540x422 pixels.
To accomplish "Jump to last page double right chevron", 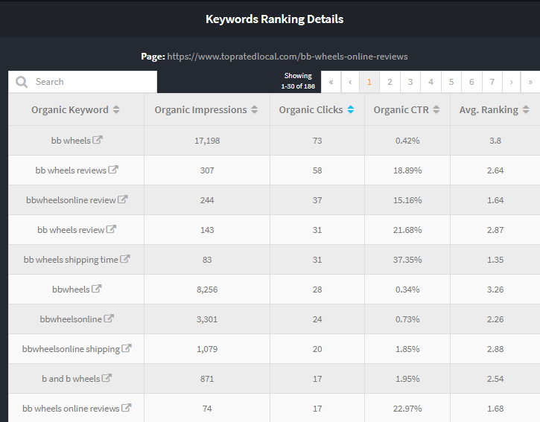I will pyautogui.click(x=530, y=82).
